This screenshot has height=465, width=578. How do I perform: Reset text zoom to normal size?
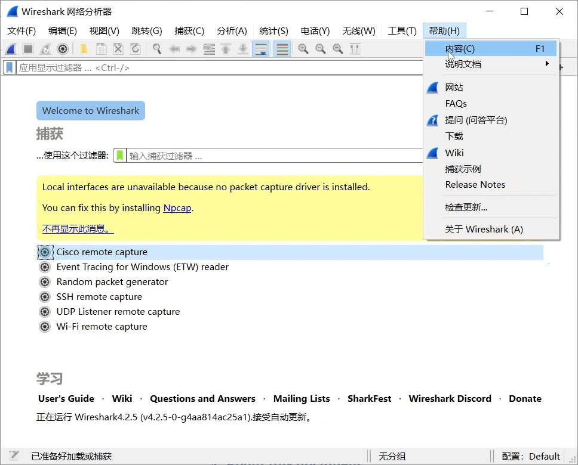coord(338,49)
